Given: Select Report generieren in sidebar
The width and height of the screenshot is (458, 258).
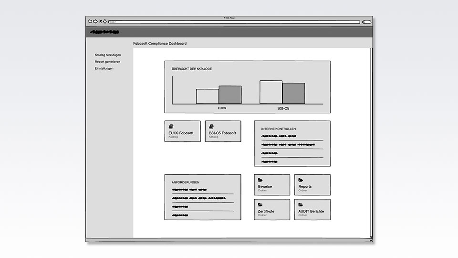Looking at the screenshot, I should [x=107, y=62].
